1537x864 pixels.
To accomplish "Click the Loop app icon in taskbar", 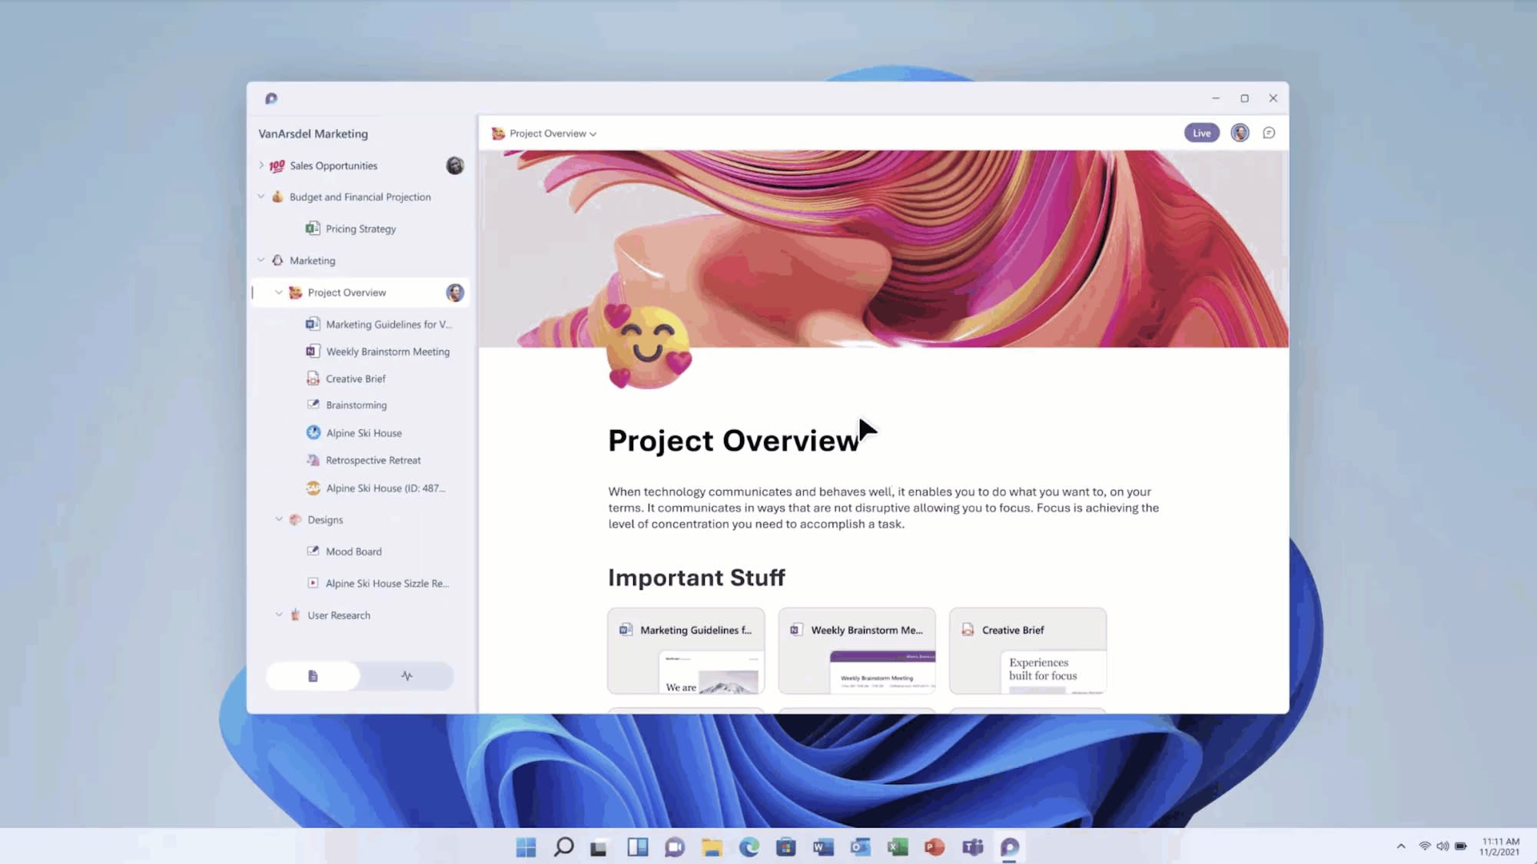I will point(1009,846).
